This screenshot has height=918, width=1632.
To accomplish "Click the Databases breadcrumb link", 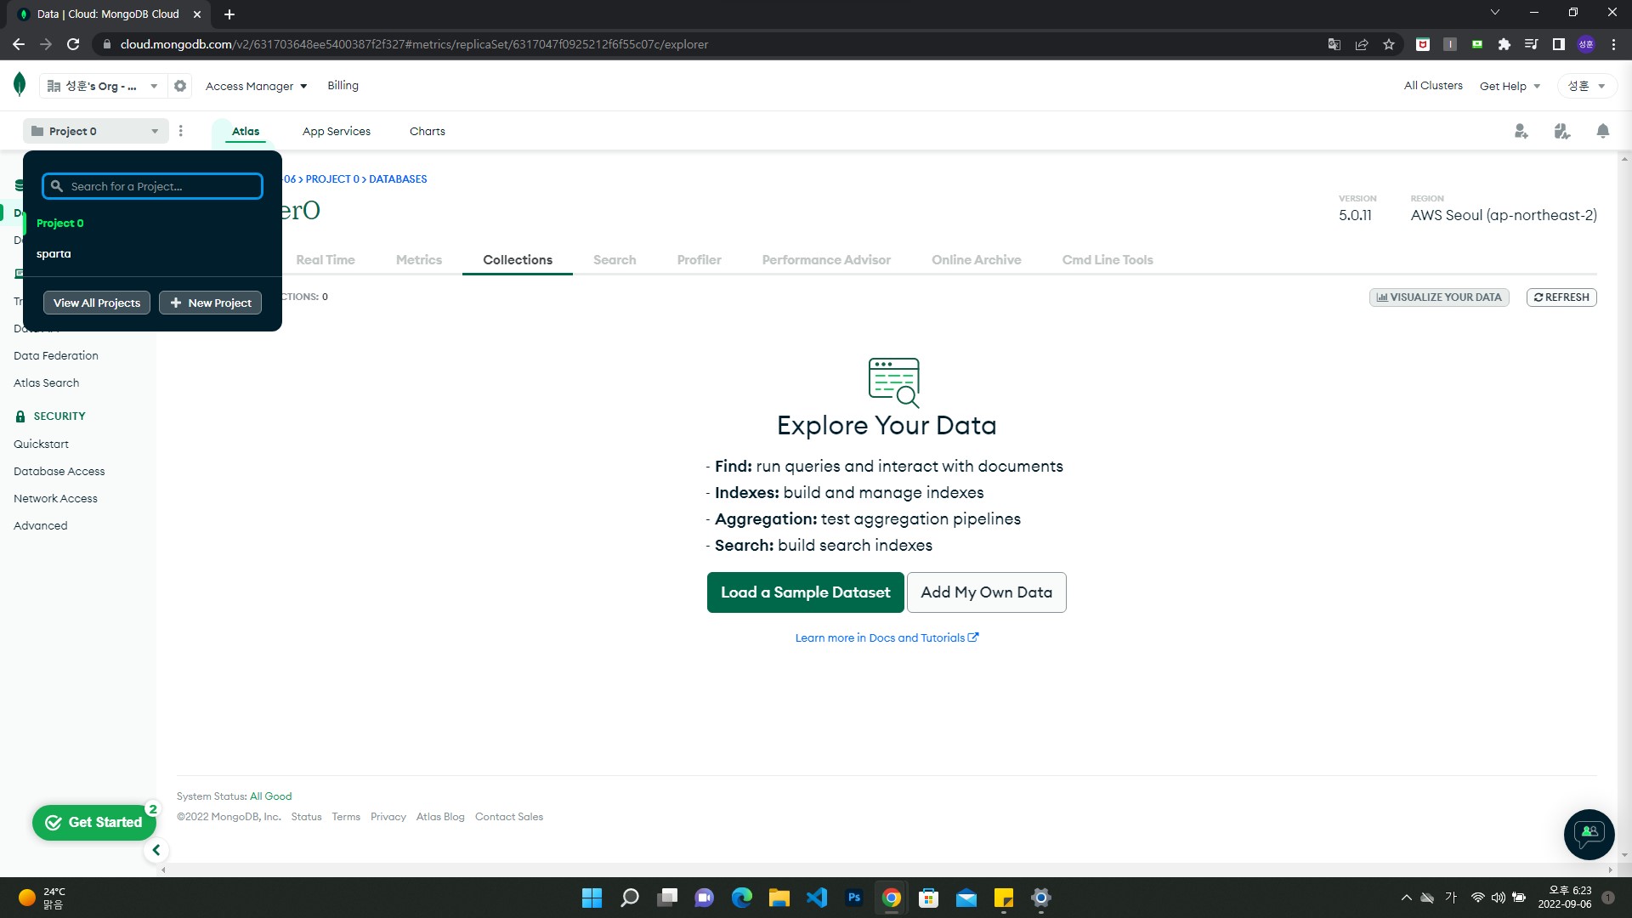I will pos(398,179).
